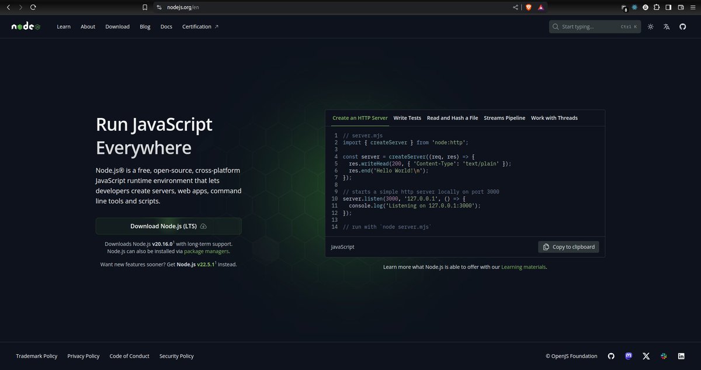Viewport: 701px width, 370px height.
Task: Switch to the Work with Threads tab
Action: pyautogui.click(x=554, y=118)
